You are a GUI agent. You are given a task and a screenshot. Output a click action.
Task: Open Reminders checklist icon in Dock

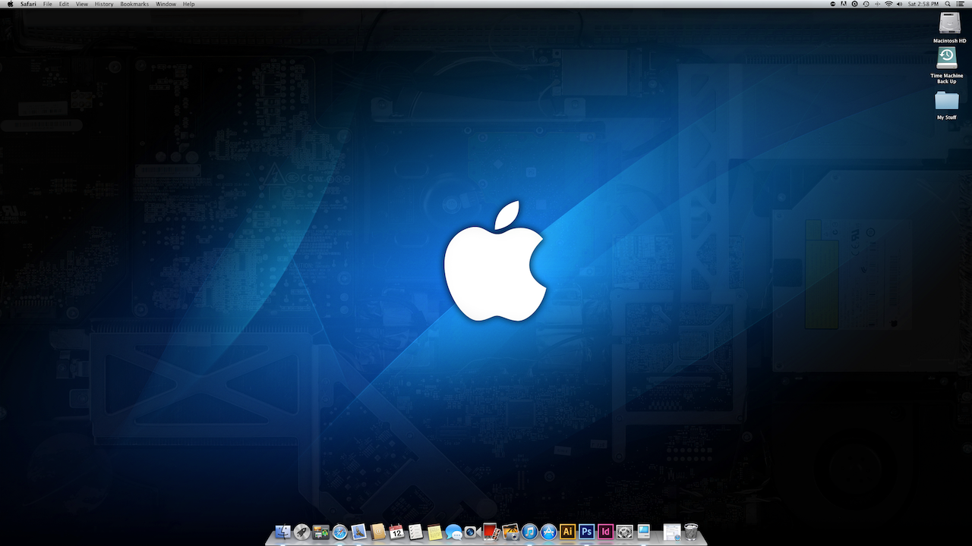tap(415, 532)
